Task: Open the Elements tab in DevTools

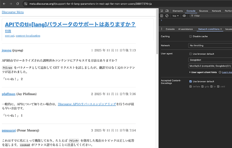Action: coord(177,11)
